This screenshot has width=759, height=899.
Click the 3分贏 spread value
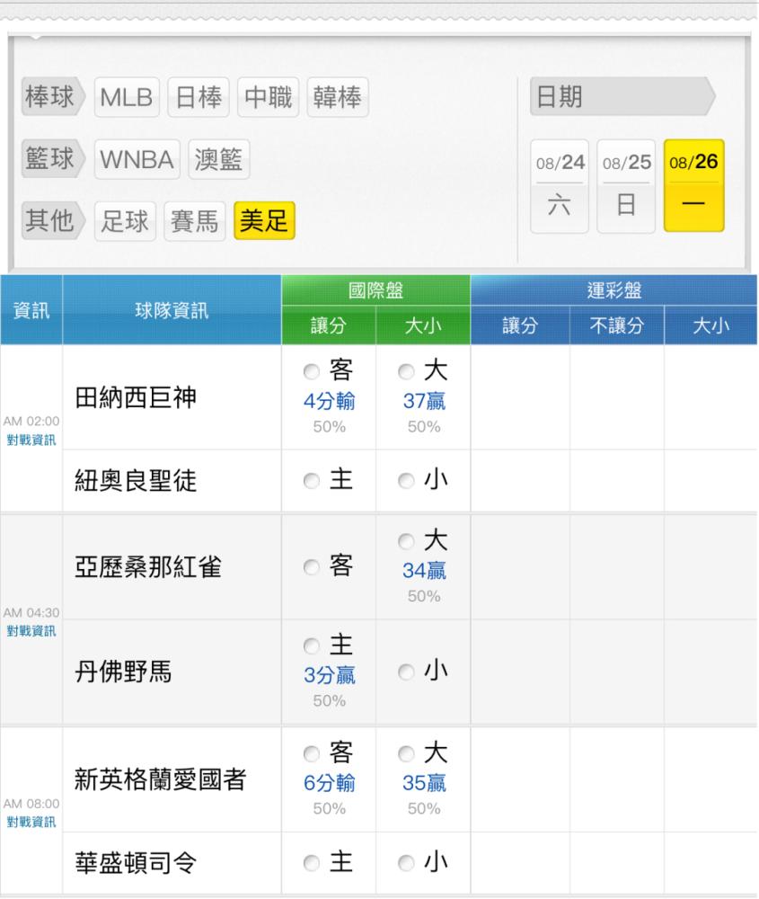click(x=330, y=675)
